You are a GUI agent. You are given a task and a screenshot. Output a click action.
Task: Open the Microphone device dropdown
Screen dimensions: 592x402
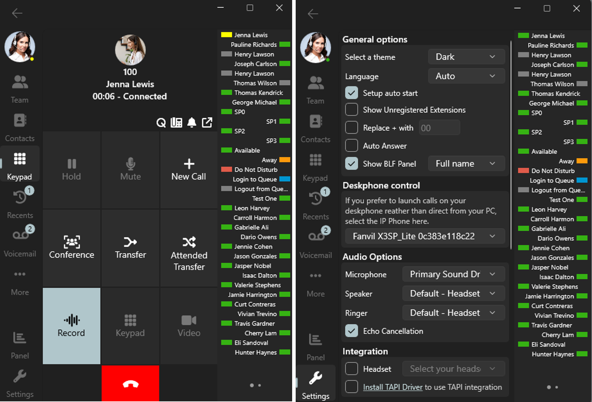point(453,274)
